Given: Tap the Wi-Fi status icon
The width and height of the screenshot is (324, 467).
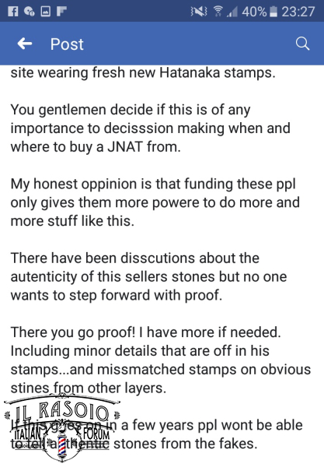Looking at the screenshot, I should 218,12.
